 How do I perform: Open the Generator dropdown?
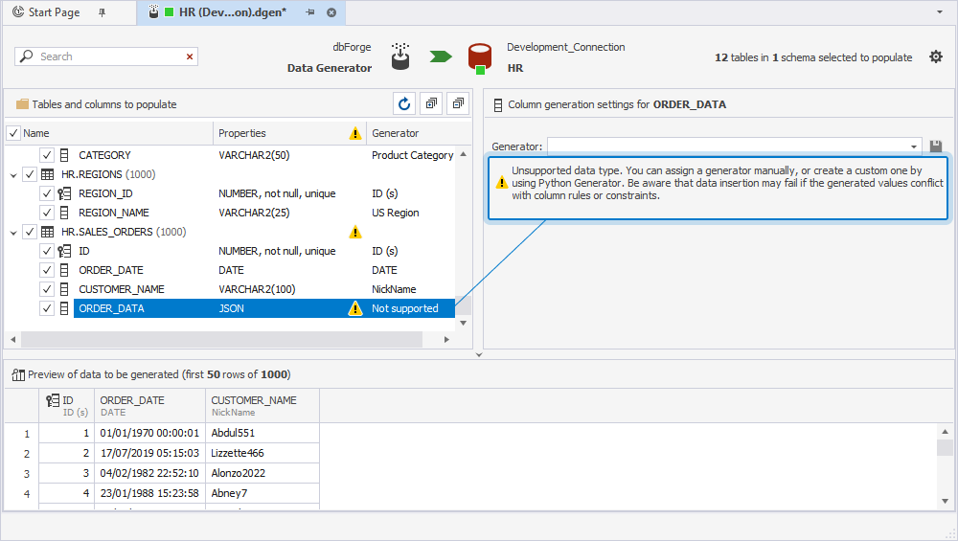click(913, 147)
